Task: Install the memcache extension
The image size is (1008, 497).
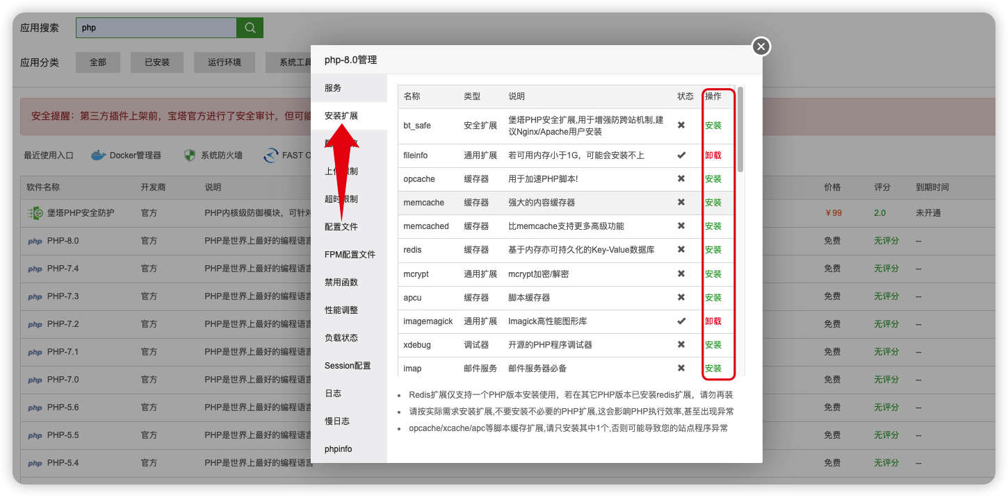Action: pyautogui.click(x=713, y=203)
